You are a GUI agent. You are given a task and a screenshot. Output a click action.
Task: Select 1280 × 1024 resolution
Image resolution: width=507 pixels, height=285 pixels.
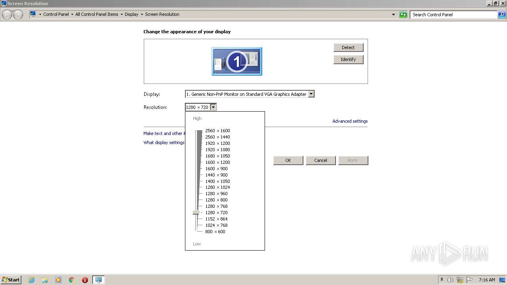click(x=217, y=187)
